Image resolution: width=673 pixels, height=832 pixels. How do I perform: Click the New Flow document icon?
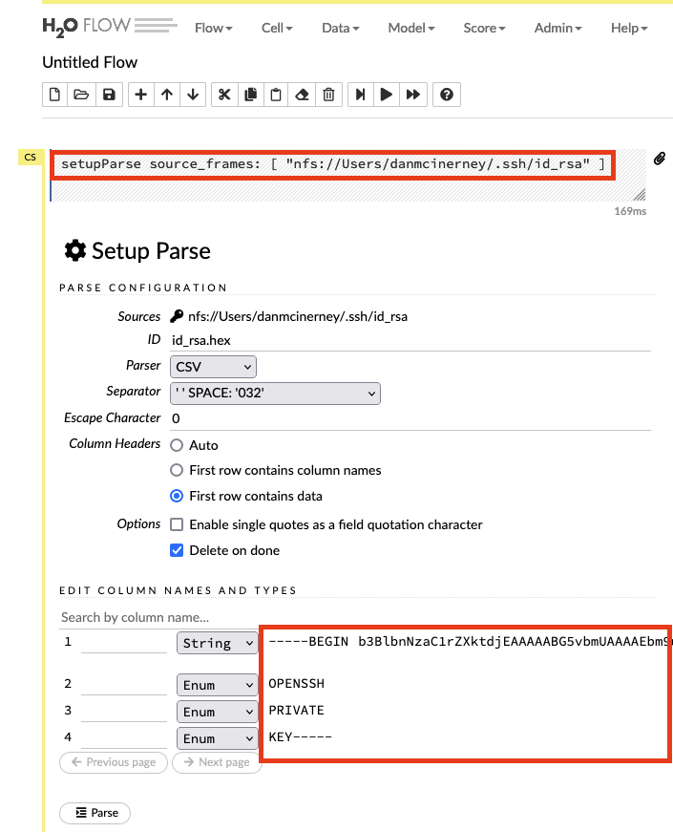[55, 95]
